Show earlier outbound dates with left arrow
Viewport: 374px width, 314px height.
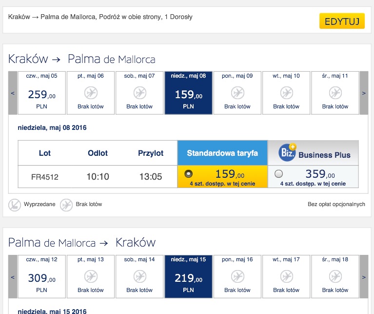13,93
